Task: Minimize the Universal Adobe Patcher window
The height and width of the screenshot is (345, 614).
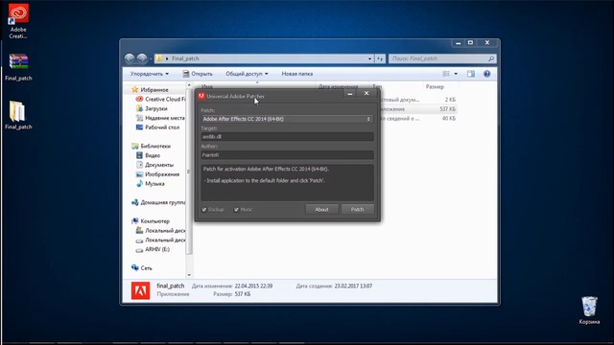Action: pyautogui.click(x=349, y=94)
